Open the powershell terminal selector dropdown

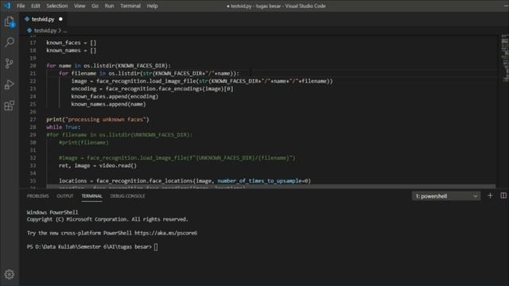446,196
